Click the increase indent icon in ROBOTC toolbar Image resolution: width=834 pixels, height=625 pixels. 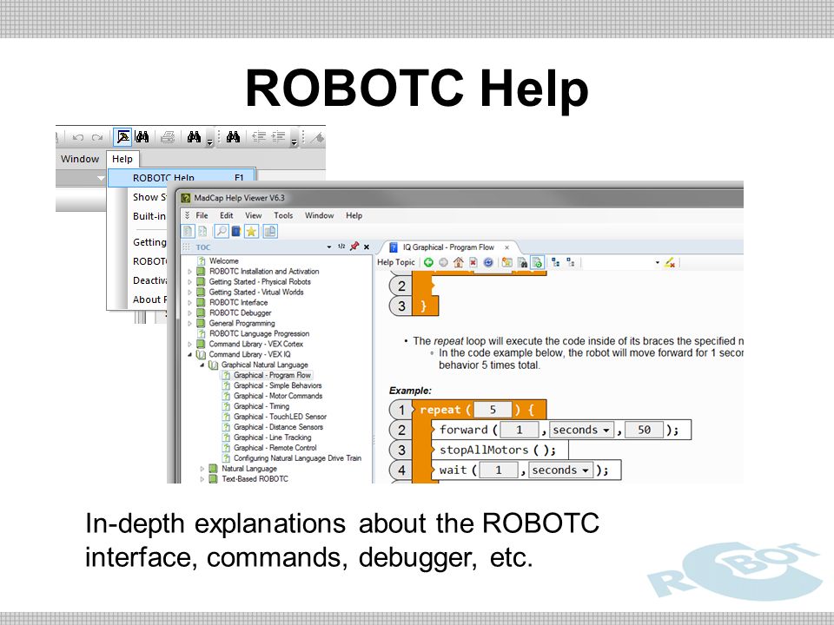click(278, 137)
